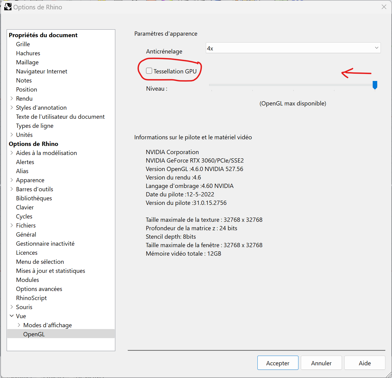Viewport: 392px width, 378px height.
Task: Click (OpenGL max disponible) label
Action: 293,103
